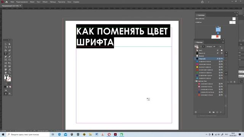Click the swap fill and stroke arrow
Image resolution: width=244 pixels, height=137 pixels.
pos(10,76)
